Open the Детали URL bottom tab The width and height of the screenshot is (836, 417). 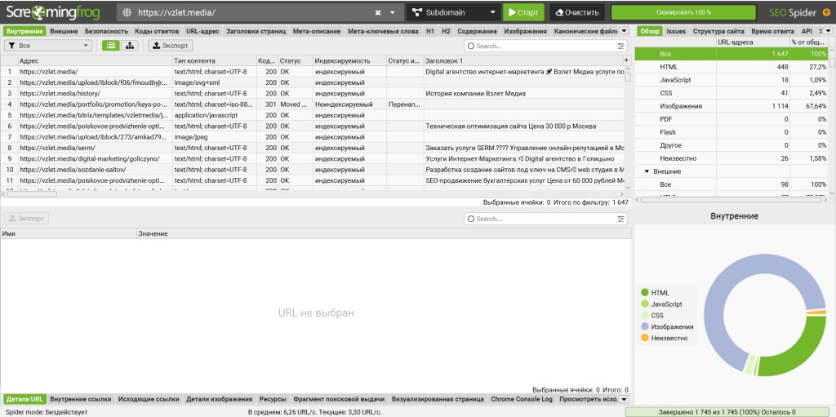pyautogui.click(x=24, y=399)
